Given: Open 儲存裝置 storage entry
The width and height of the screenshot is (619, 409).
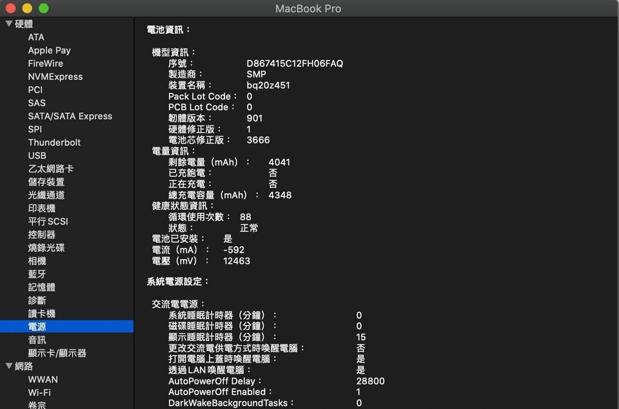Looking at the screenshot, I should 46,182.
